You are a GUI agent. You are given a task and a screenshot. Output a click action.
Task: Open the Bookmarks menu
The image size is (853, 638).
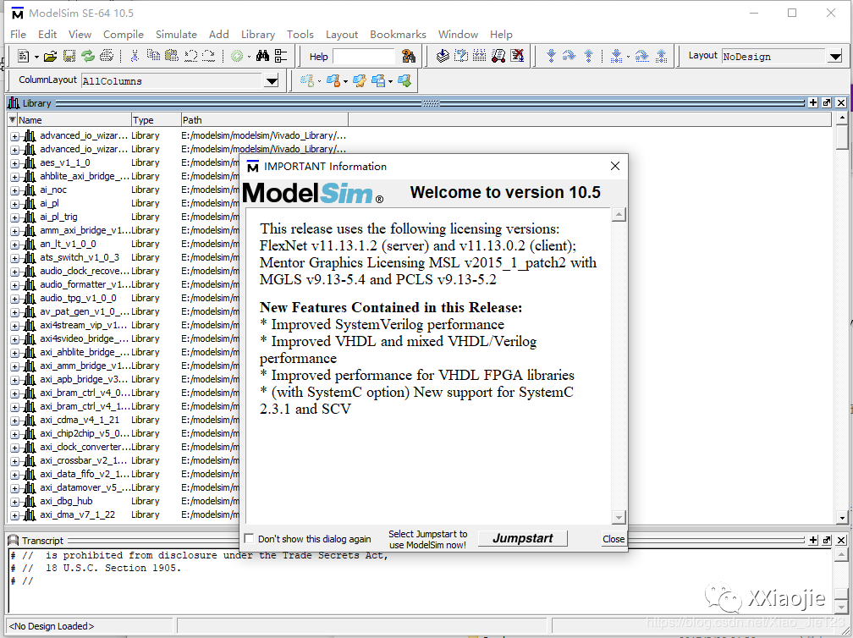399,34
